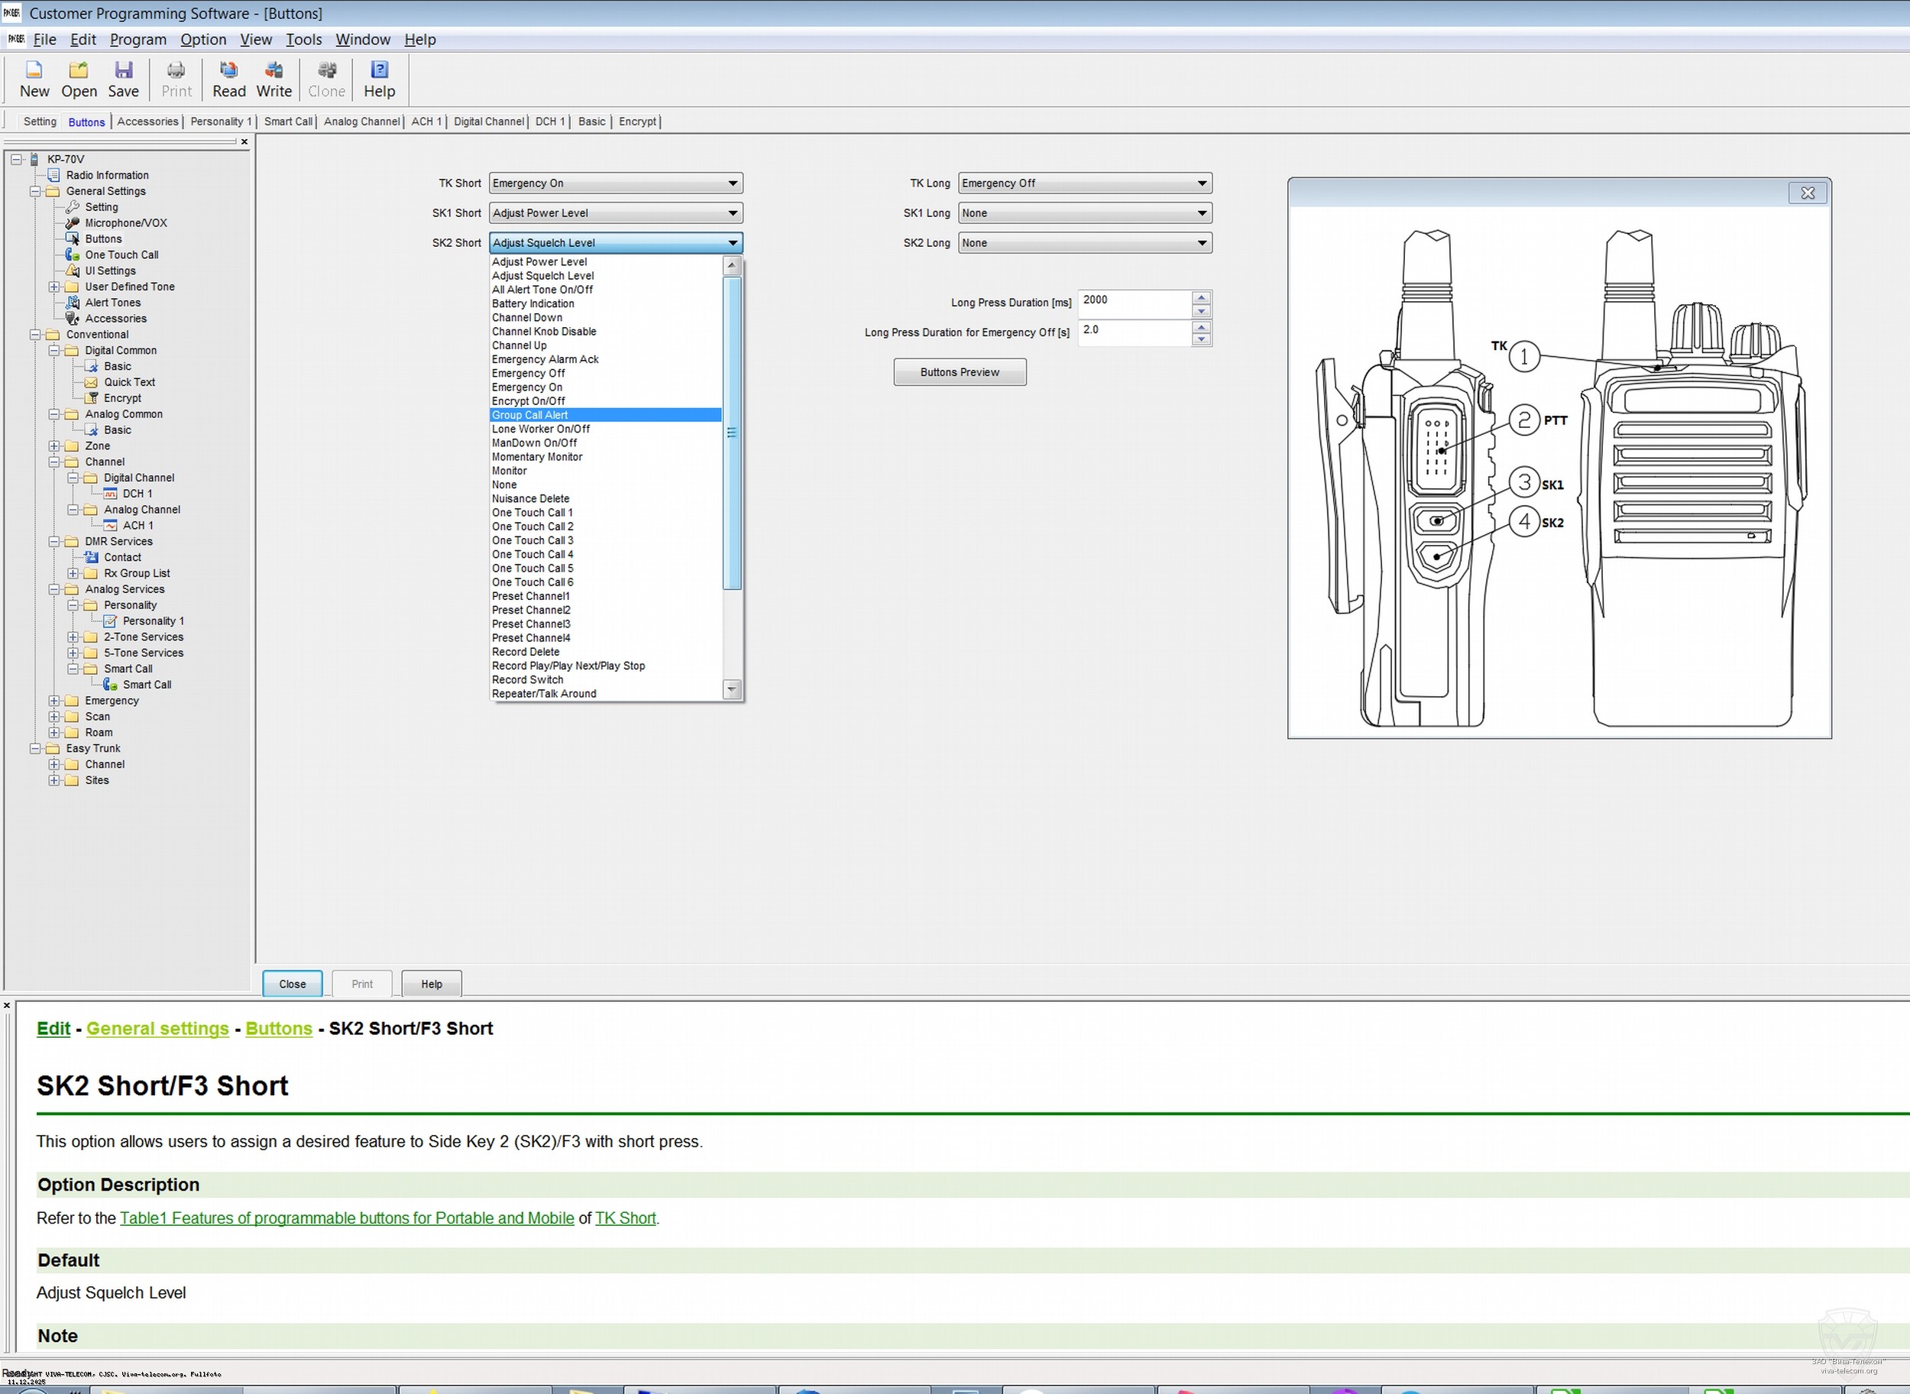Click the Buttons Preview button
Image resolution: width=1910 pixels, height=1394 pixels.
[960, 372]
